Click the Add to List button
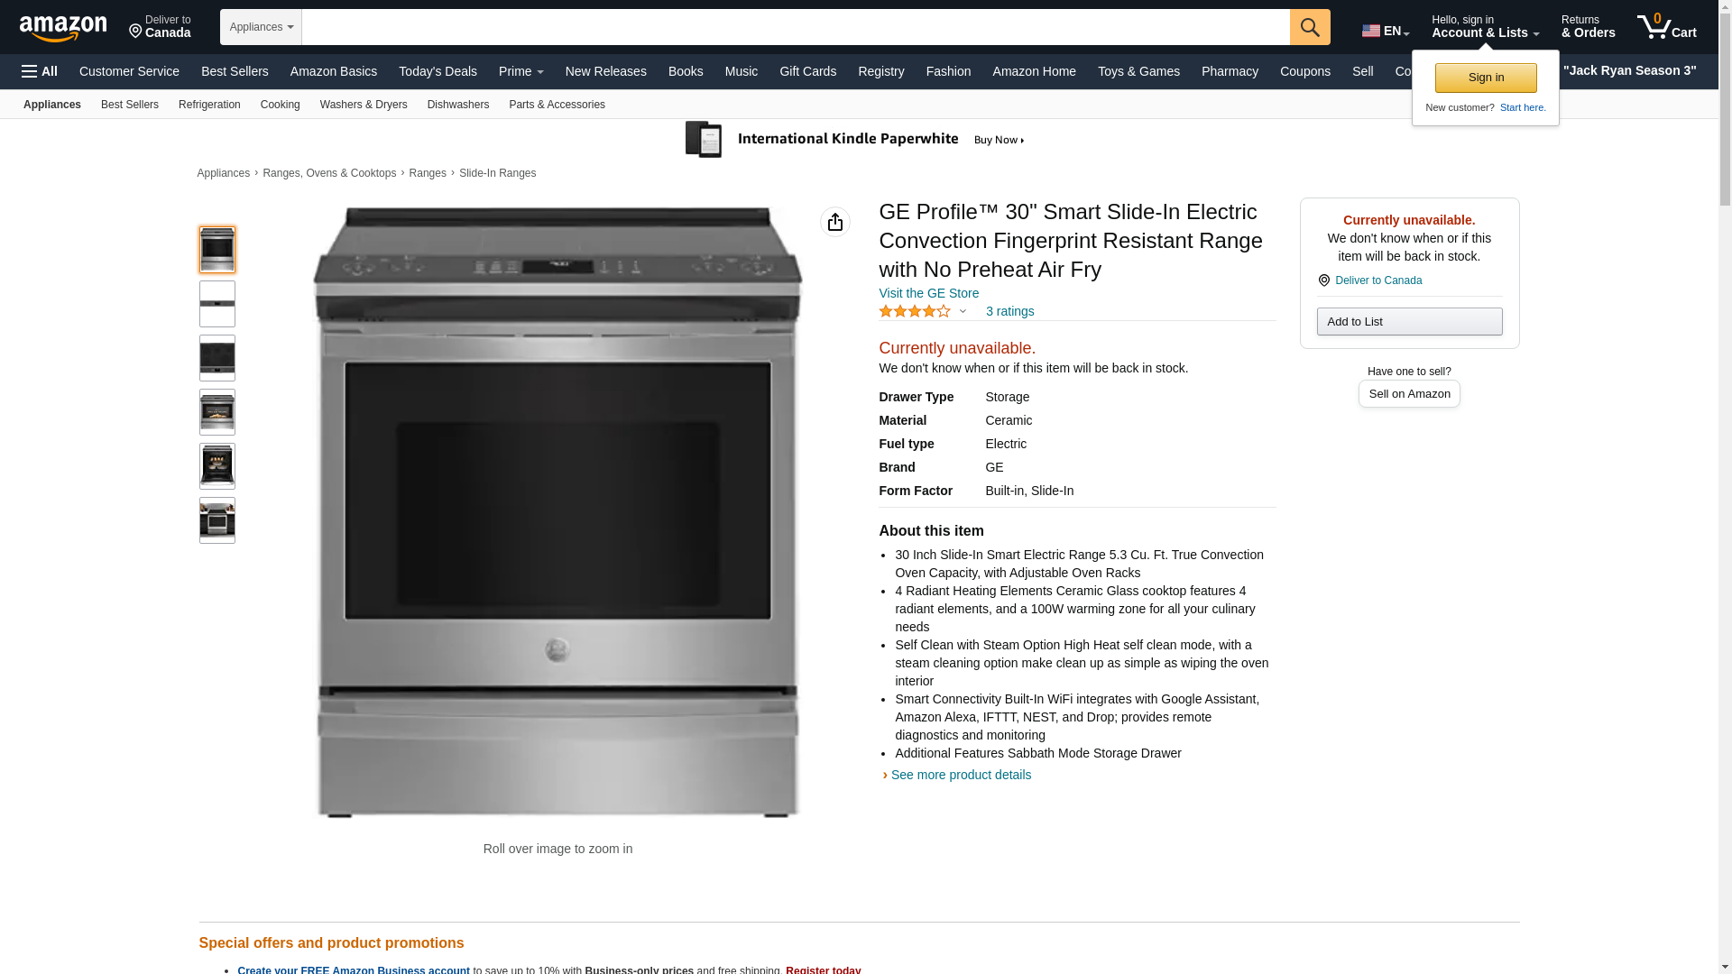Screen dimensions: 1732x974 [1409, 322]
